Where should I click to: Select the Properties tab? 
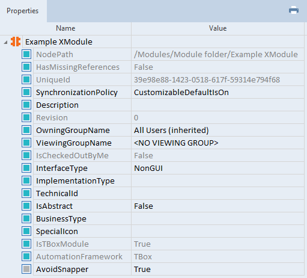pos(23,11)
